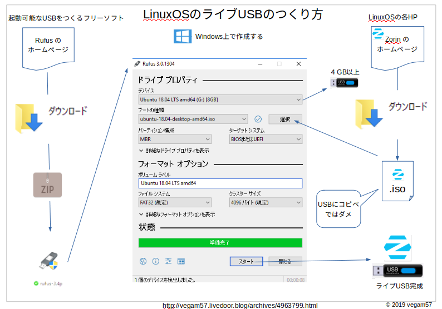Click the green check beside rufus-3.4p

[x=36, y=283]
